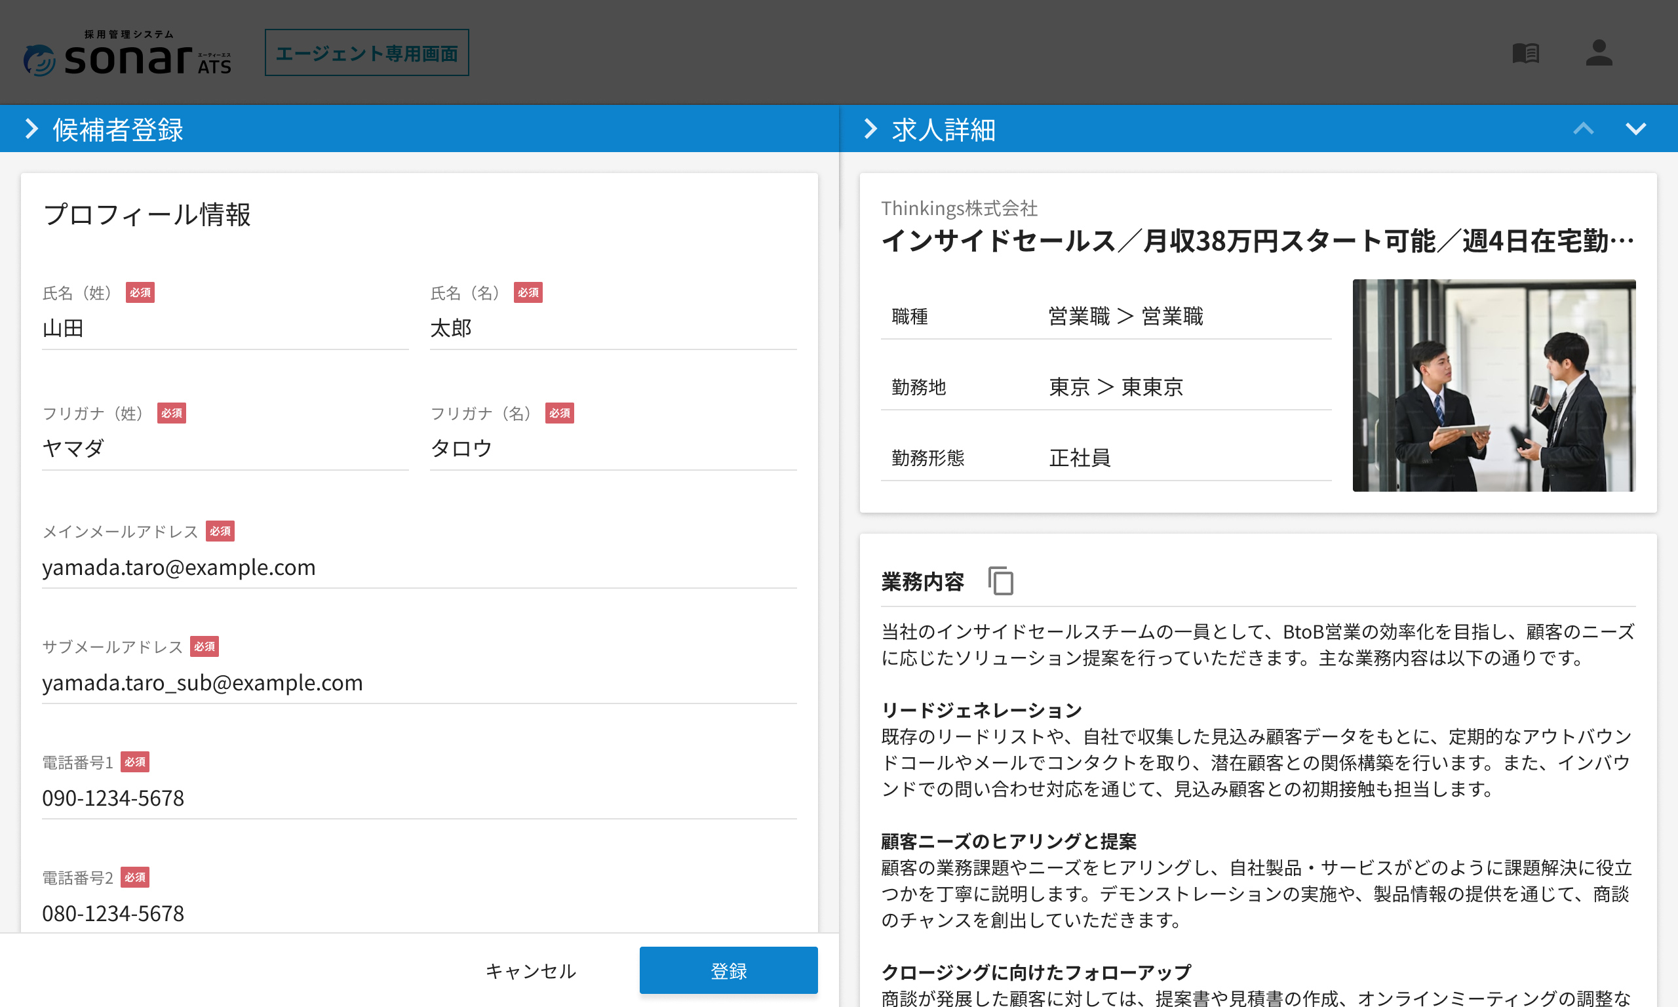Click the chevron beside 求人詳細
This screenshot has height=1007, width=1678.
tap(870, 129)
